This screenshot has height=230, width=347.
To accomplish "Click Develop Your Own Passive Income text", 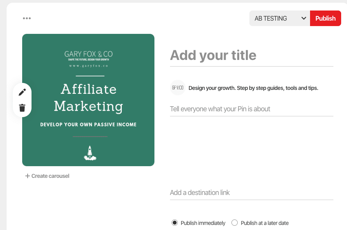I will pos(88,125).
